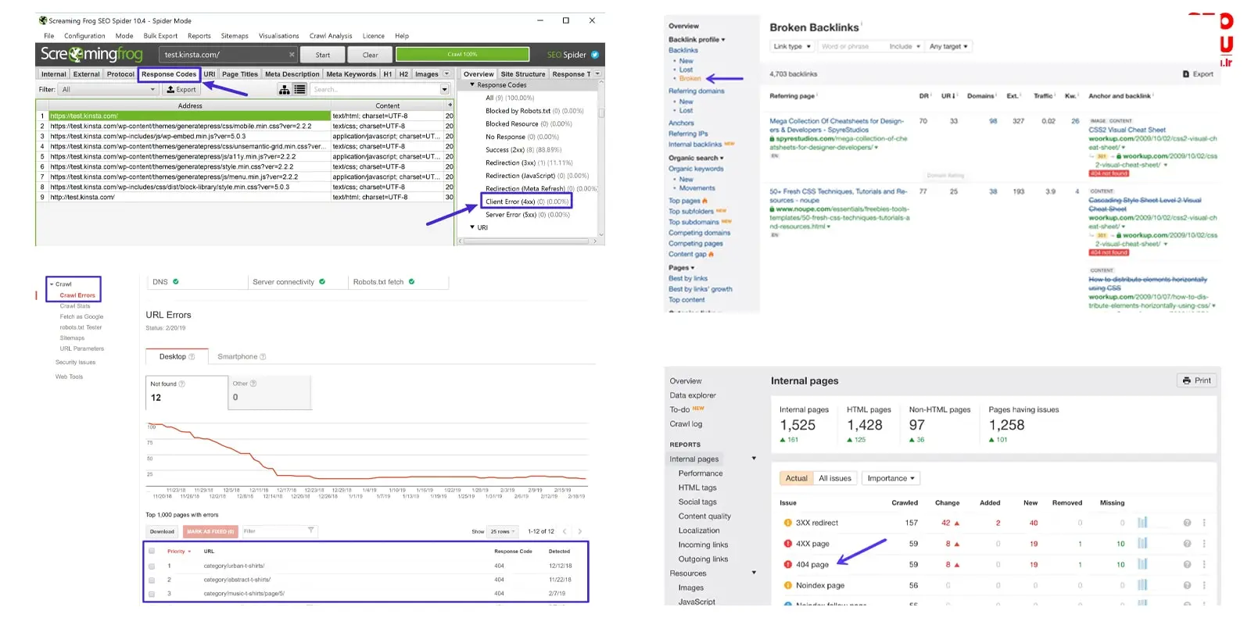Viewport: 1251px width, 625px height.
Task: Switch to tree view in Screaming Frog
Action: coord(285,90)
